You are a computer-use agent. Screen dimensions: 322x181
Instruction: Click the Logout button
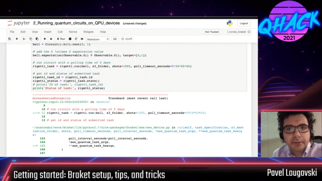pos(244,23)
